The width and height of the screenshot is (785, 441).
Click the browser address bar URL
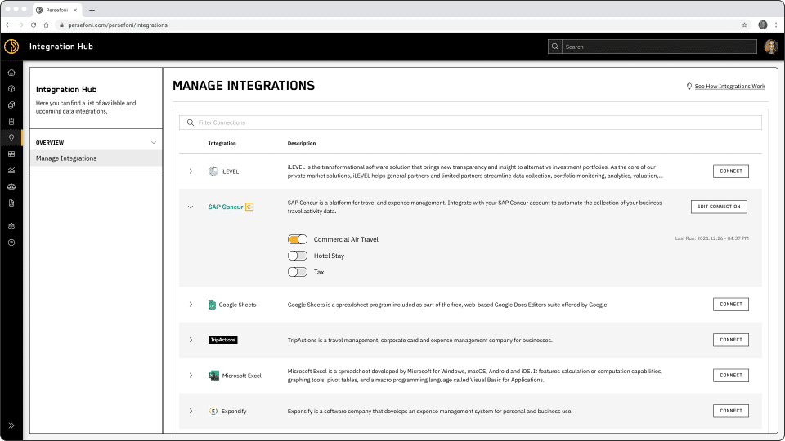(118, 25)
